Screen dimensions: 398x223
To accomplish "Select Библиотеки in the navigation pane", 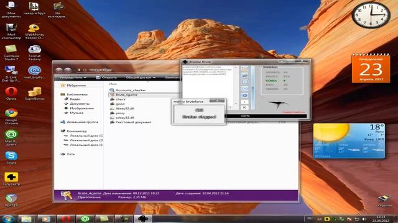I will pyautogui.click(x=74, y=95).
